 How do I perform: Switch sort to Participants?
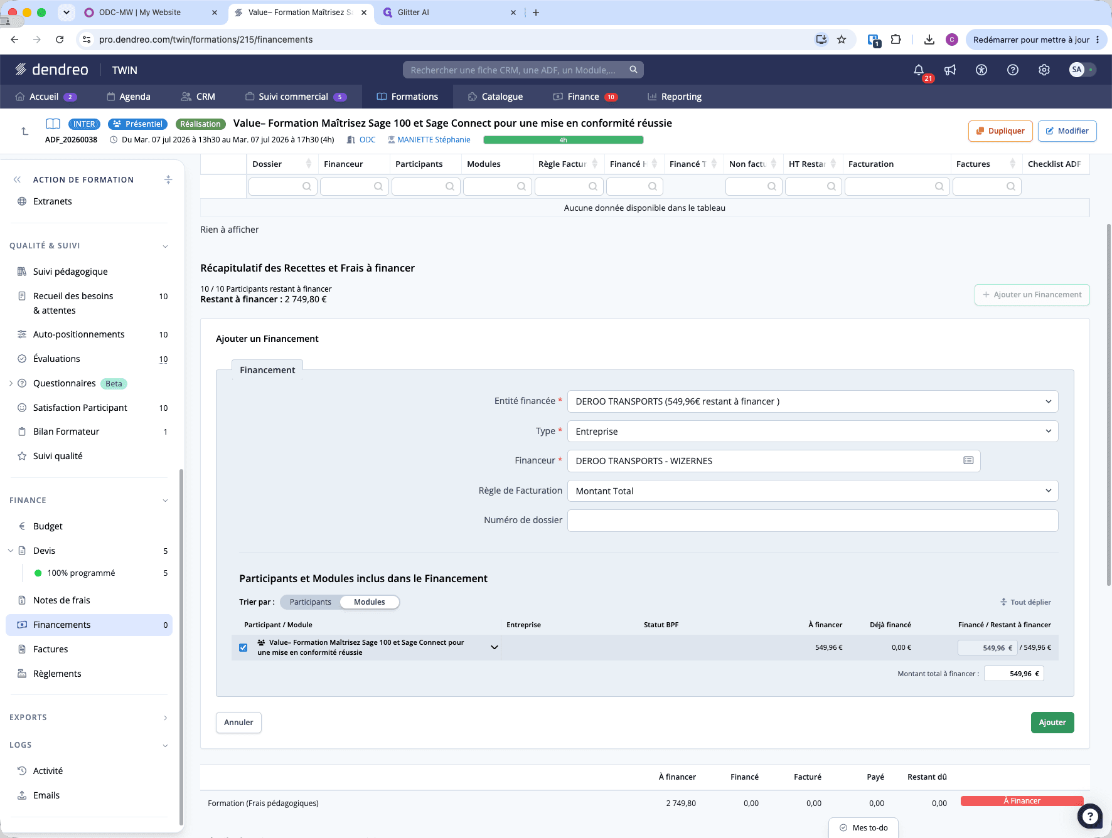[310, 602]
